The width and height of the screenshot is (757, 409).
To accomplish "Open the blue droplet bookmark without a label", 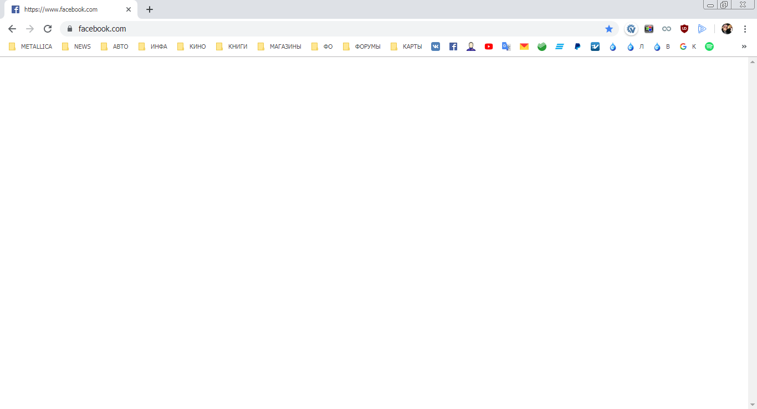I will (x=613, y=46).
